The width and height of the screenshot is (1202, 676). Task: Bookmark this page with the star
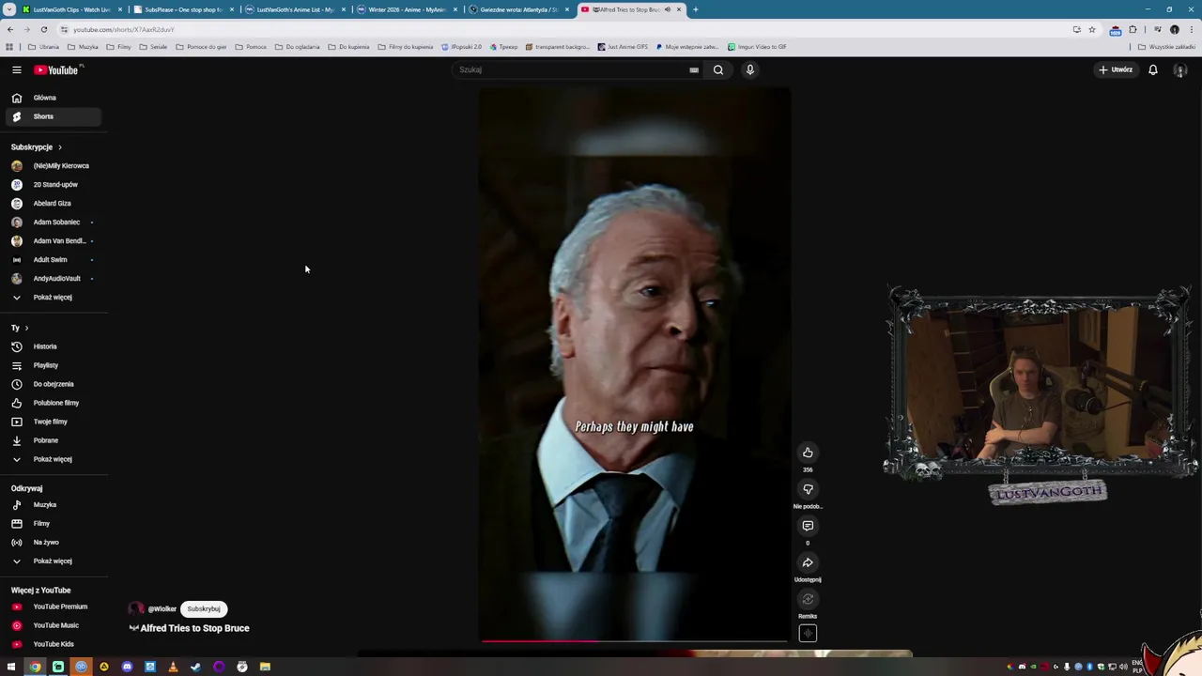(1091, 29)
